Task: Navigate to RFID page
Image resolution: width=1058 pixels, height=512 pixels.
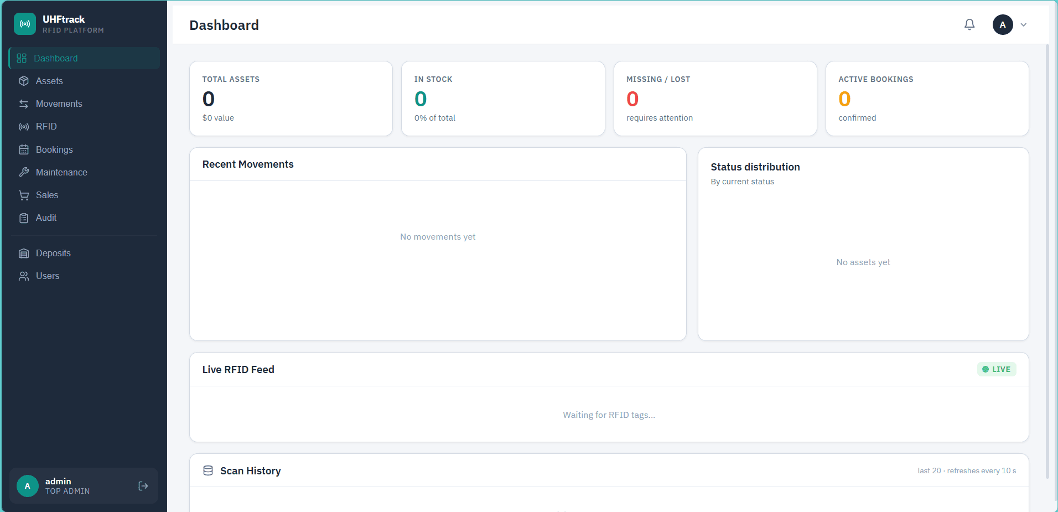Action: coord(84,126)
